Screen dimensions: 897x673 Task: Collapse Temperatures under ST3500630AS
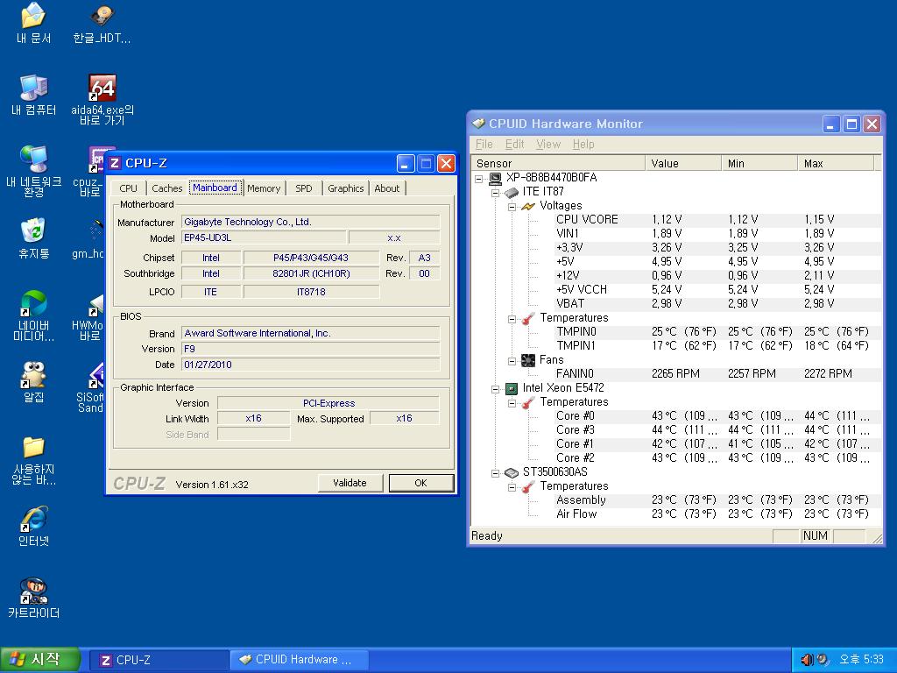coord(512,487)
